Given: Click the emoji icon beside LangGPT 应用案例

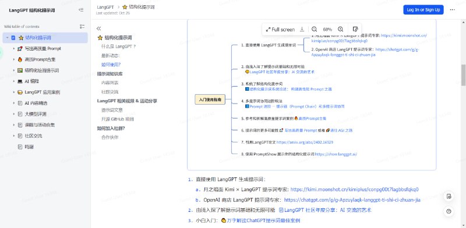Looking at the screenshot, I should coord(20,92).
